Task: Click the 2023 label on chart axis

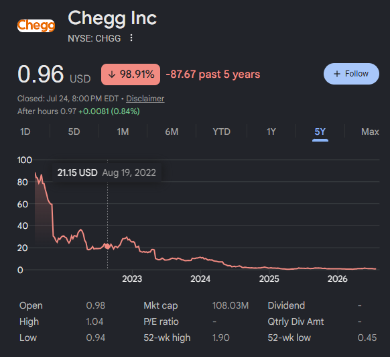Action: (132, 278)
